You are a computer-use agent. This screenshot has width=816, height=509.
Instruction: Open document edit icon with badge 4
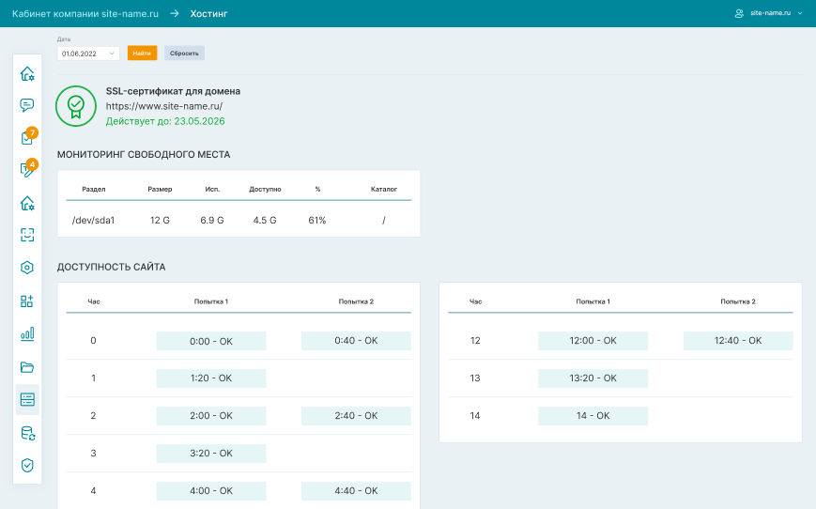click(27, 170)
